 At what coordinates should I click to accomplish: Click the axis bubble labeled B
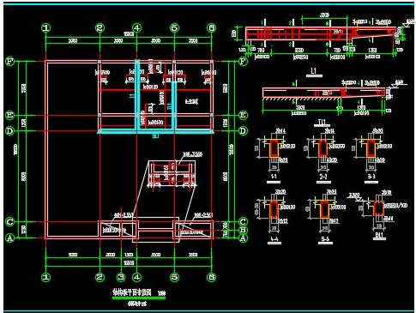(243, 230)
